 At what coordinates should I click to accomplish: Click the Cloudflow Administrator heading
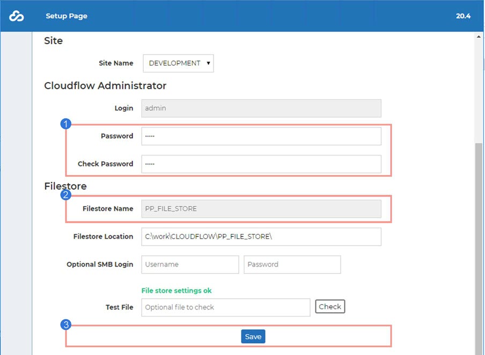point(105,86)
